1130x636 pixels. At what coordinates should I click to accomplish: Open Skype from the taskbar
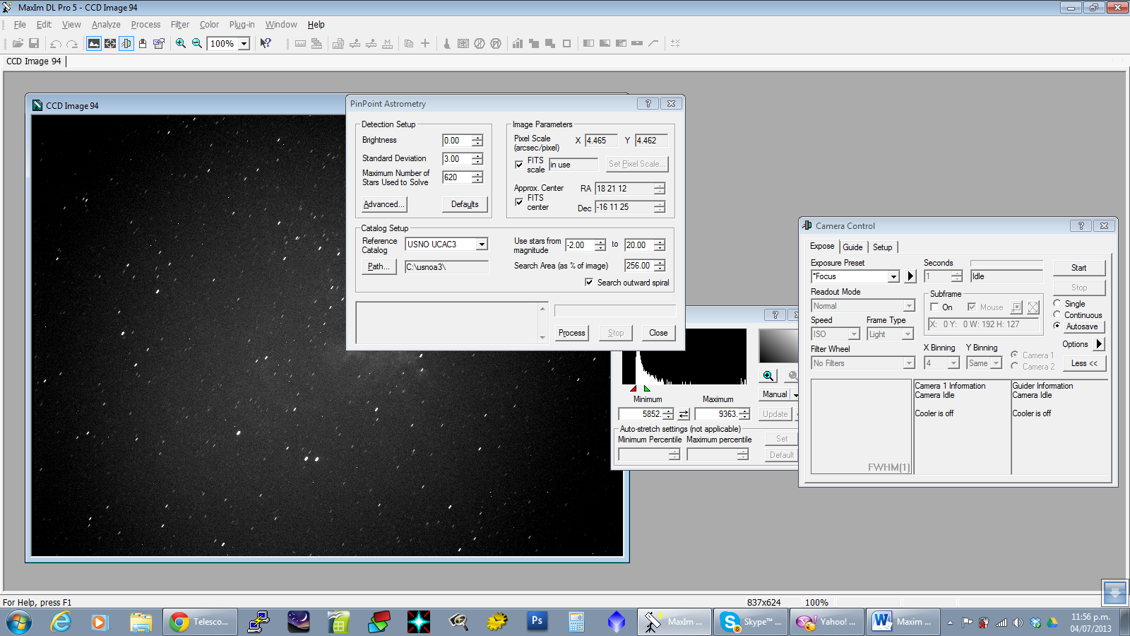click(x=750, y=622)
